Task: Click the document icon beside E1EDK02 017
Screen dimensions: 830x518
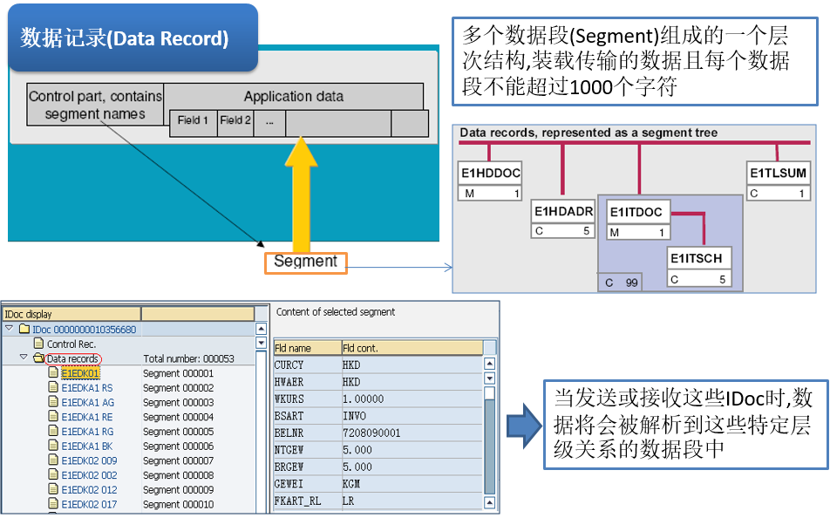Action: coord(54,504)
